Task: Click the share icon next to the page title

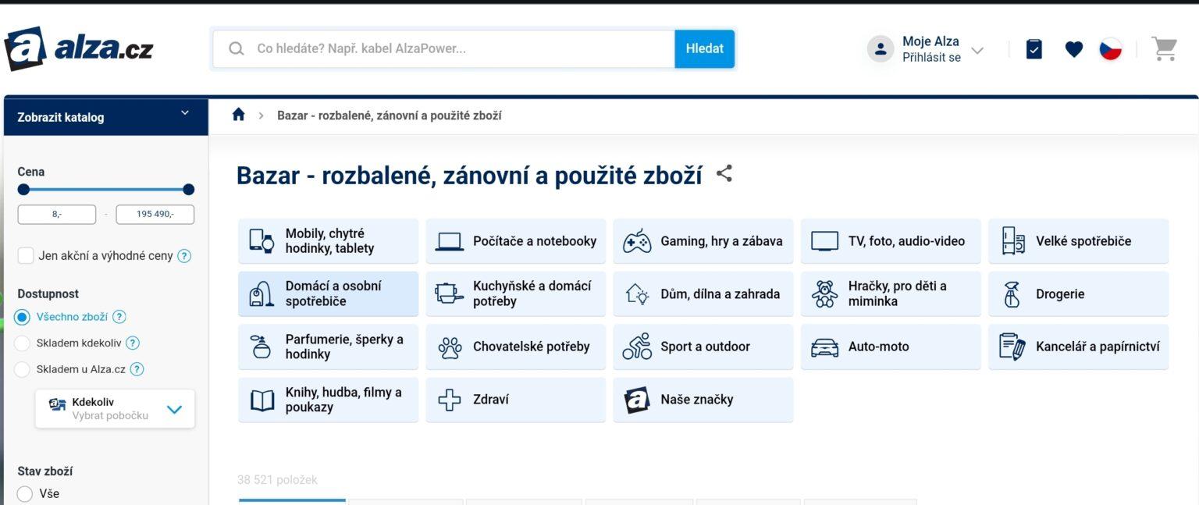Action: click(724, 174)
